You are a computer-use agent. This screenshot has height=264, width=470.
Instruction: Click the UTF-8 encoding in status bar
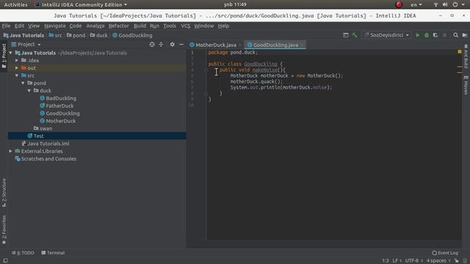tap(412, 261)
